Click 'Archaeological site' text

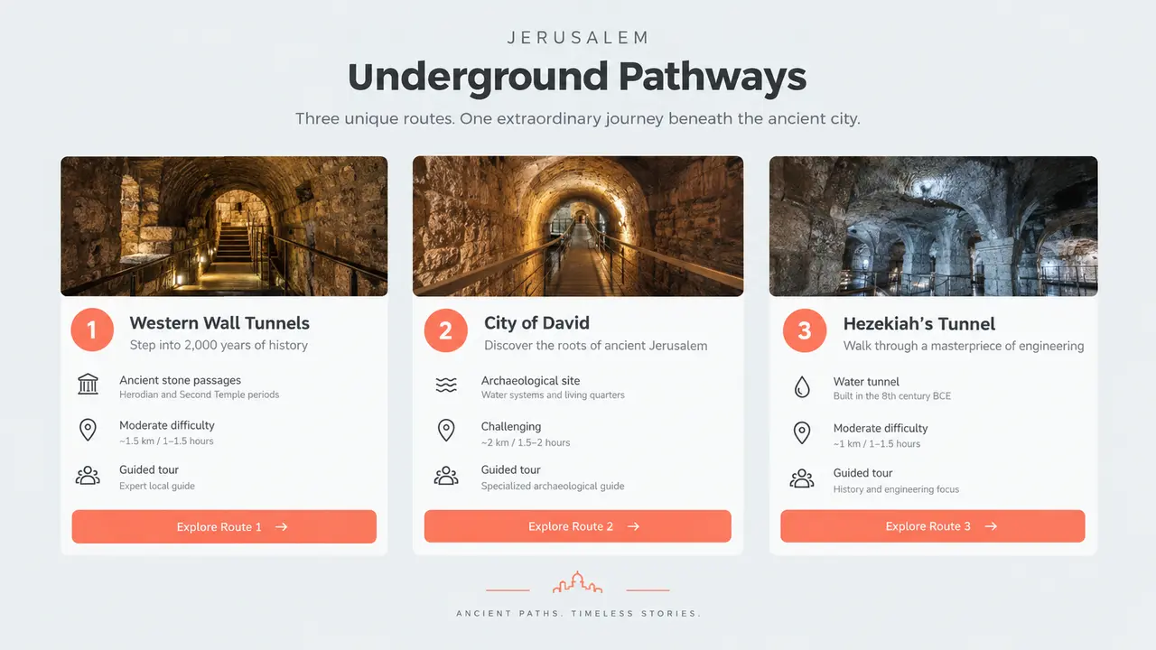530,381
